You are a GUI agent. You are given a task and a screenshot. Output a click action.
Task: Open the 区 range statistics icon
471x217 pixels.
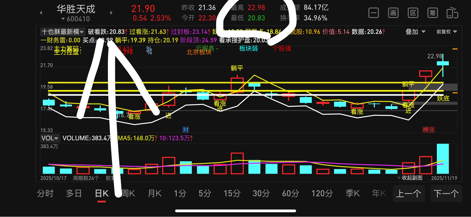tap(413, 13)
